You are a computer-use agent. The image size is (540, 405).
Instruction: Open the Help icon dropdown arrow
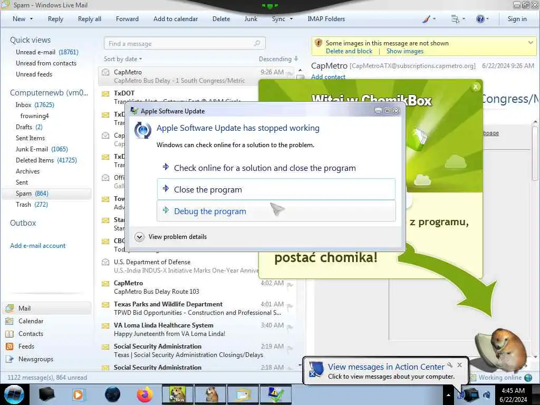(487, 19)
